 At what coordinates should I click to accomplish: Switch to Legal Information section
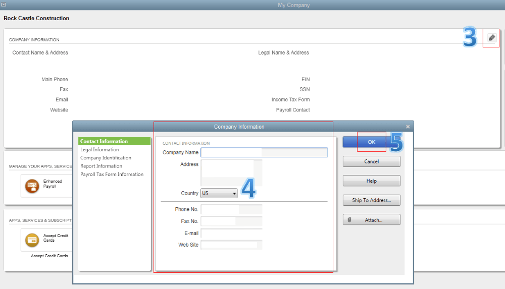point(99,150)
